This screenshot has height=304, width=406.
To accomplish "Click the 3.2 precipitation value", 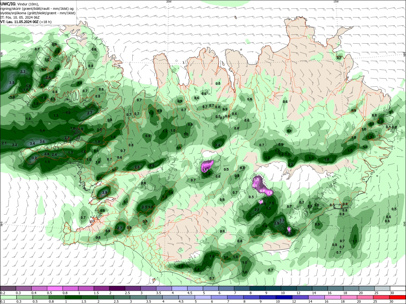I will tap(34, 158).
